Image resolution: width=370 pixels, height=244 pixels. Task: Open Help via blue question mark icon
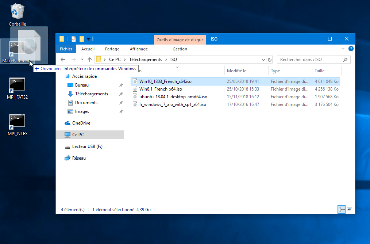tap(351, 49)
